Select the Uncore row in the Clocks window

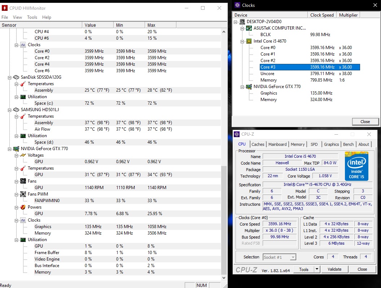click(x=310, y=74)
